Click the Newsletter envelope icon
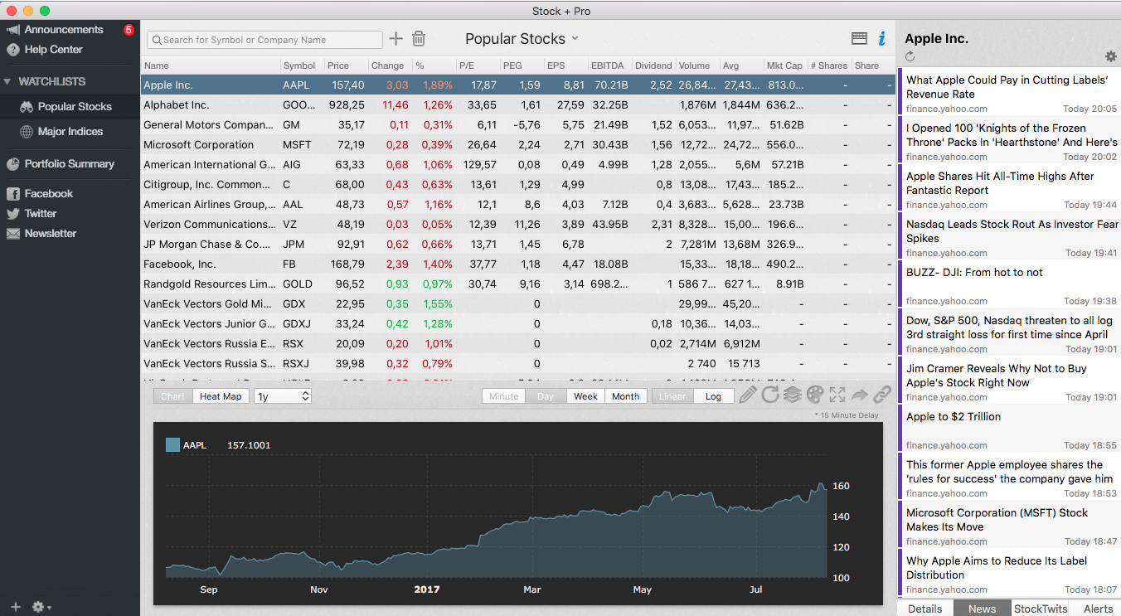This screenshot has height=616, width=1121. [x=13, y=234]
